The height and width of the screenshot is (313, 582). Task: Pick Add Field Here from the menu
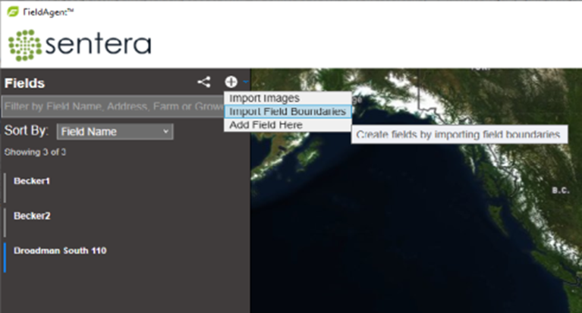[266, 124]
